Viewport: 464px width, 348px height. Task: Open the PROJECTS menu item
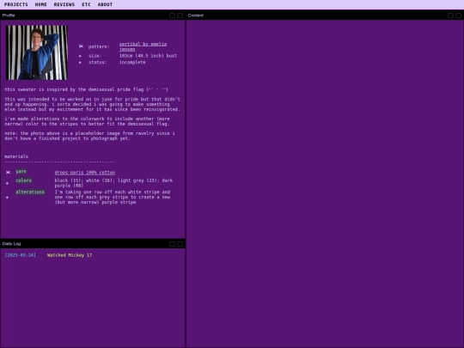[16, 4]
